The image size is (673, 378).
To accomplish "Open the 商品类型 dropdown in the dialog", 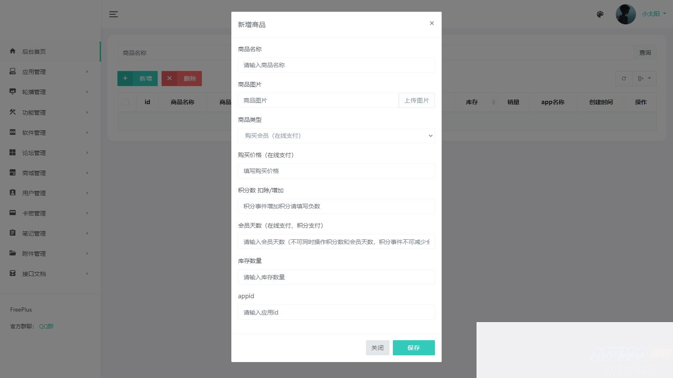I will click(336, 136).
